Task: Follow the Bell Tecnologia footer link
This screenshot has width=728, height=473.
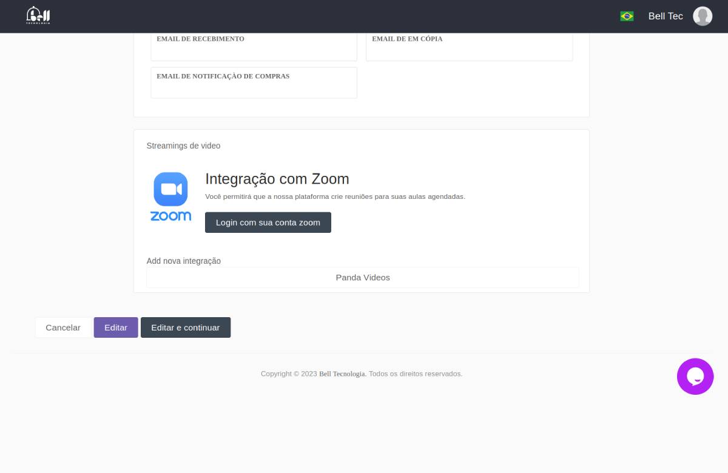Action: coord(343,374)
